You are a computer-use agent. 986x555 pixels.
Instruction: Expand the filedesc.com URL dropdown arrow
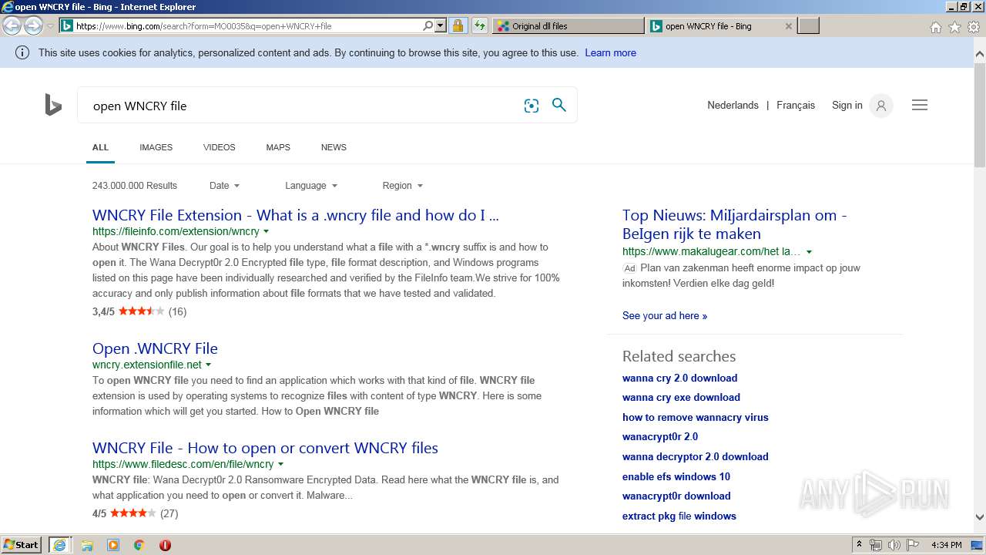[280, 464]
